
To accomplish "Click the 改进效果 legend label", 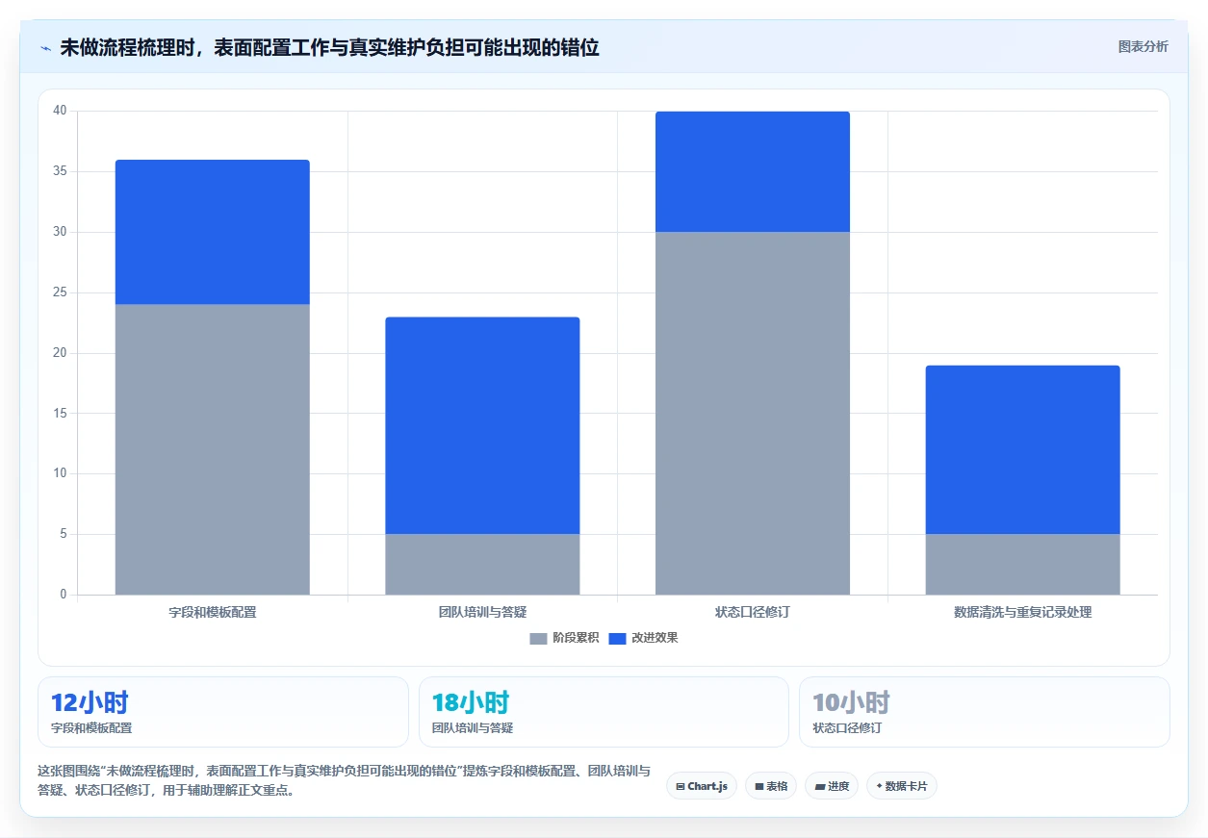I will pos(655,638).
